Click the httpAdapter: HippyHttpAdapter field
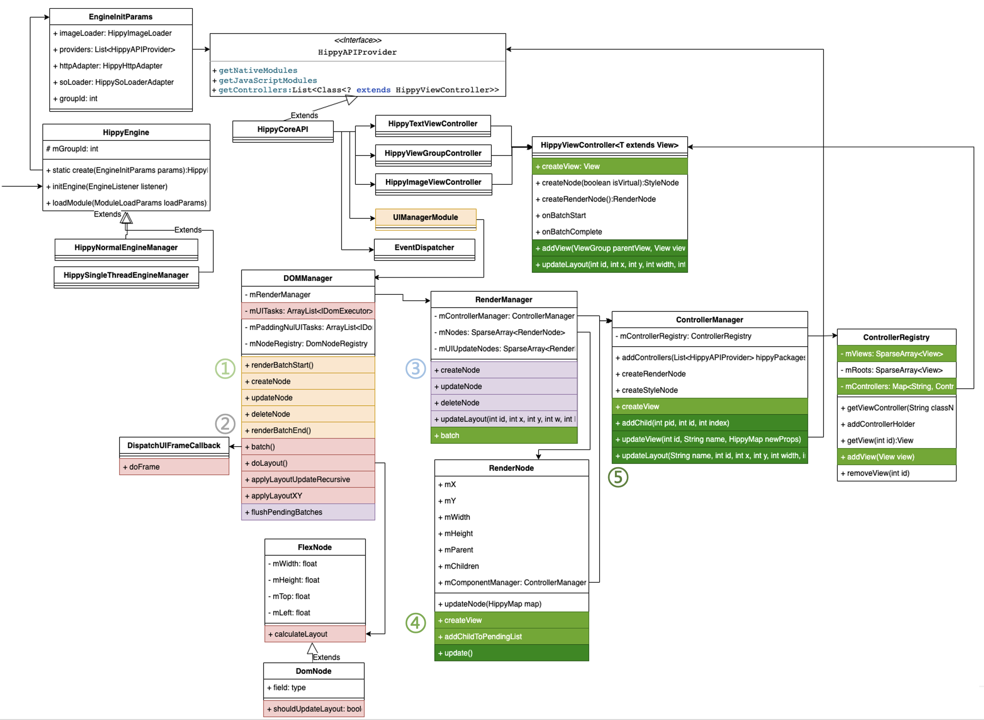 [120, 66]
